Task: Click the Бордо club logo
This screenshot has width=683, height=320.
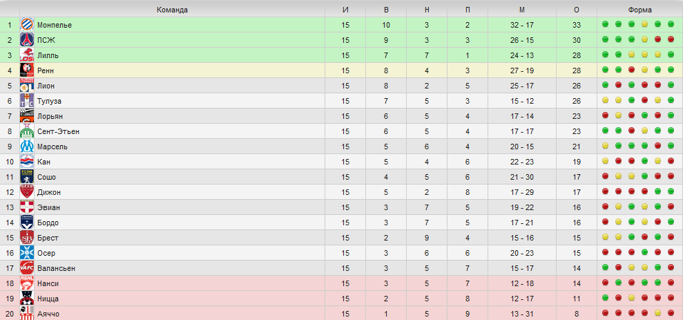Action: pos(27,223)
